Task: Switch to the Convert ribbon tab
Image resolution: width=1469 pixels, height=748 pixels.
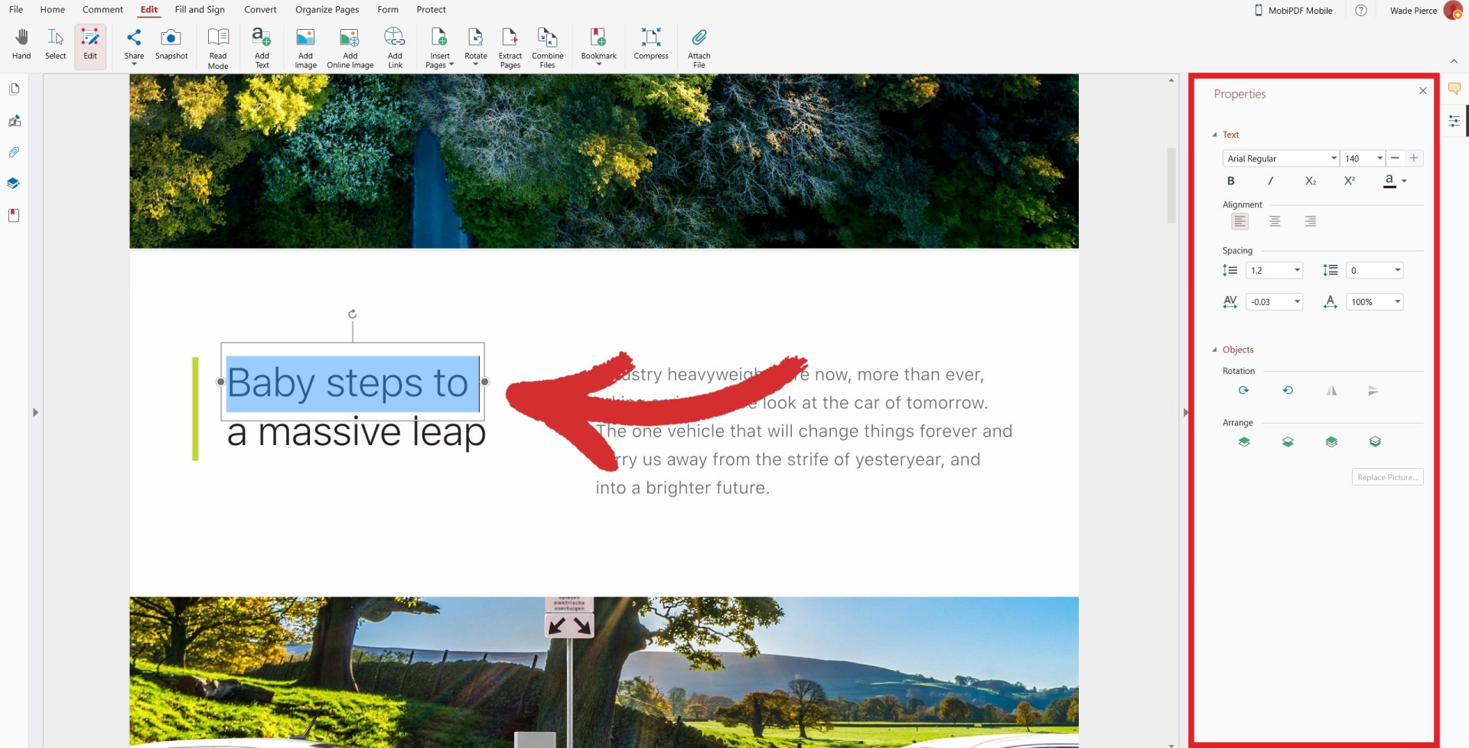Action: pos(260,9)
